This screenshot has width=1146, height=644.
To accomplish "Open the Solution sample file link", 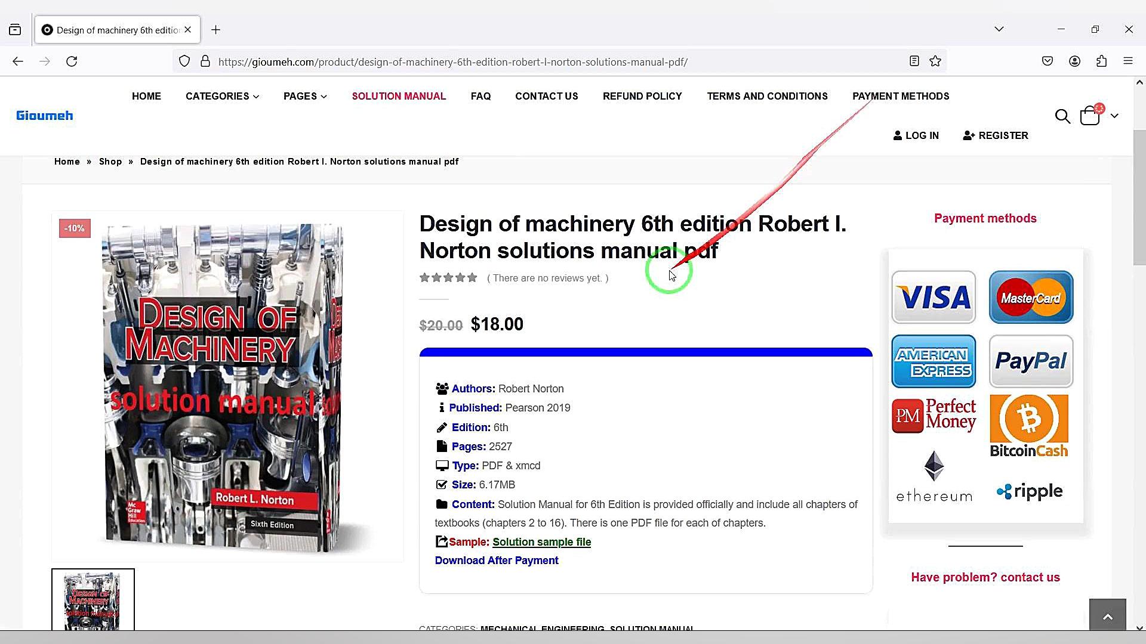I will coord(541,542).
